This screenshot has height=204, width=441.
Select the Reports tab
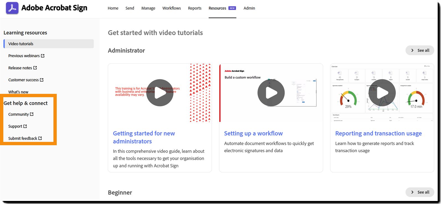click(x=195, y=8)
